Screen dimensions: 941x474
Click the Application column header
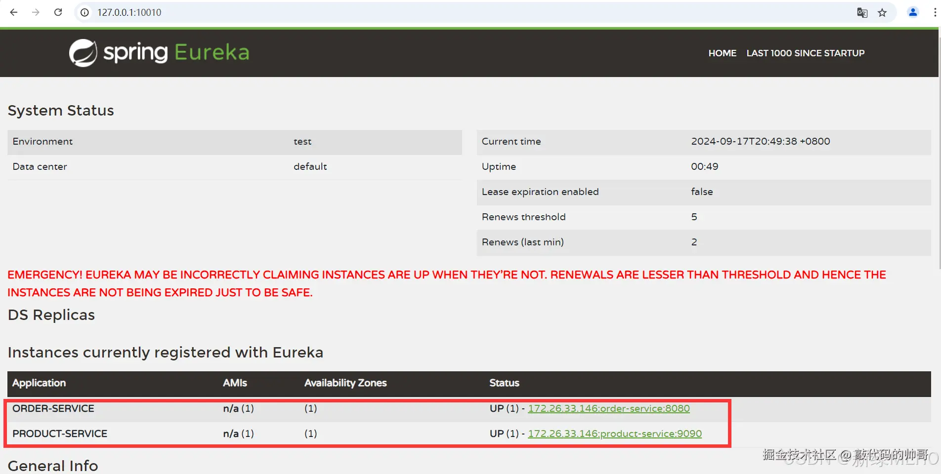coord(39,383)
